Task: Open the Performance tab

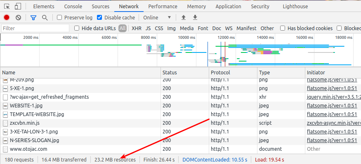Action: [x=163, y=7]
